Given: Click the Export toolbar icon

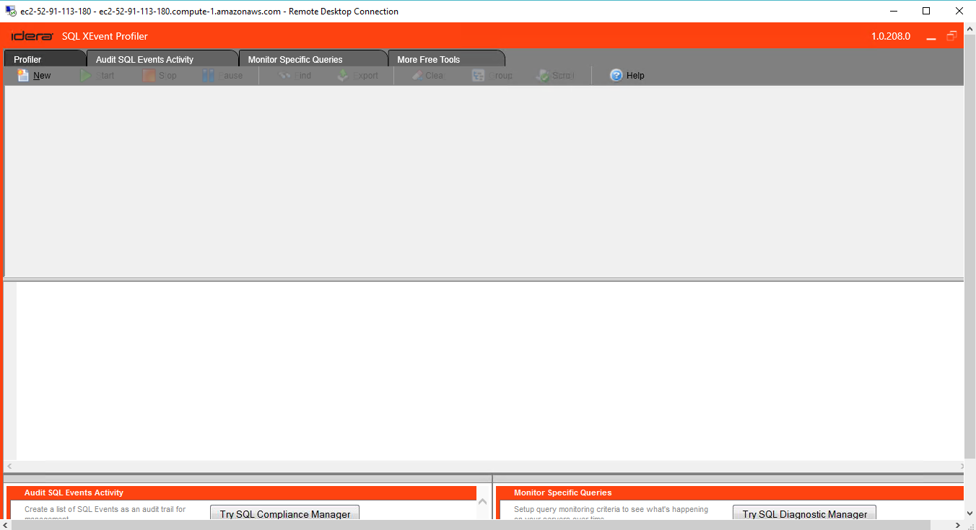Looking at the screenshot, I should pos(343,76).
